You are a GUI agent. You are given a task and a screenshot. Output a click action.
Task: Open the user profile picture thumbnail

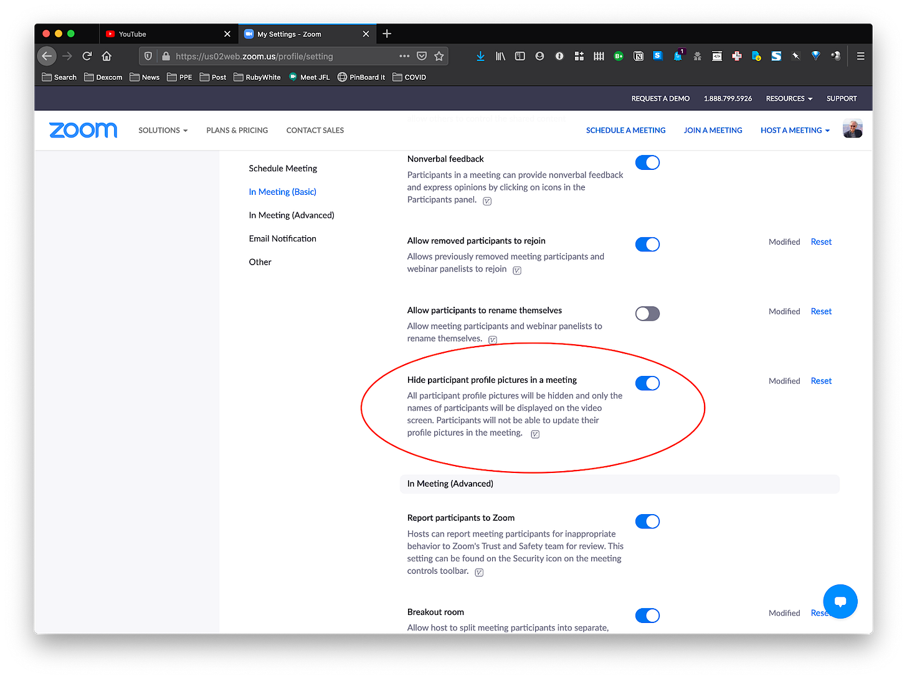852,129
